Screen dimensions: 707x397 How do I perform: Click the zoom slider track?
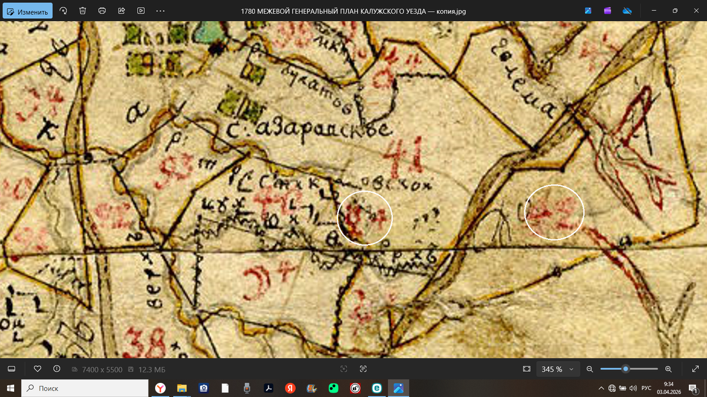click(x=629, y=369)
